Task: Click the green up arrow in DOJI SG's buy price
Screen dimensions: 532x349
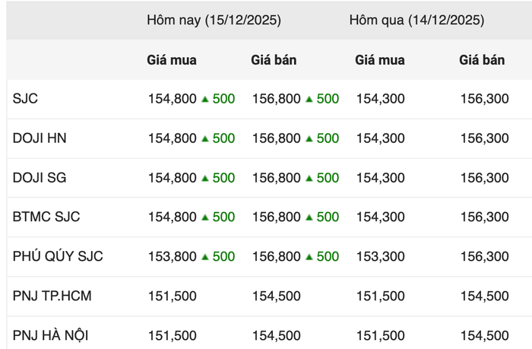Action: click(204, 178)
